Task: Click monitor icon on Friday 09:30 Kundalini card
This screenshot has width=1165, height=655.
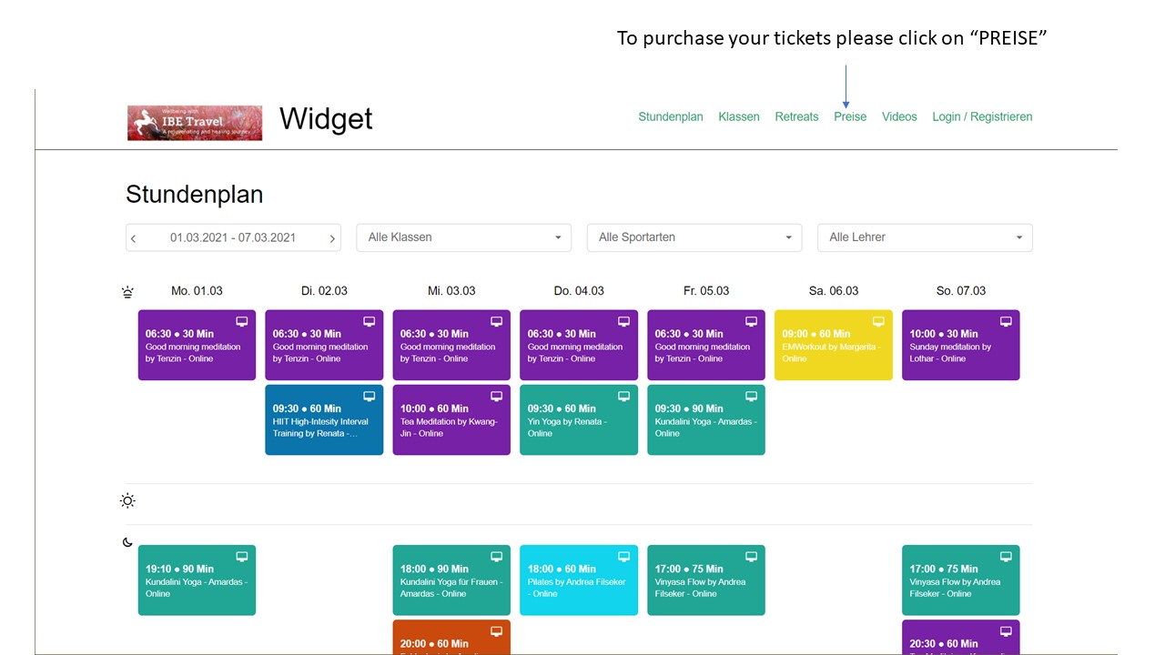Action: [x=752, y=397]
